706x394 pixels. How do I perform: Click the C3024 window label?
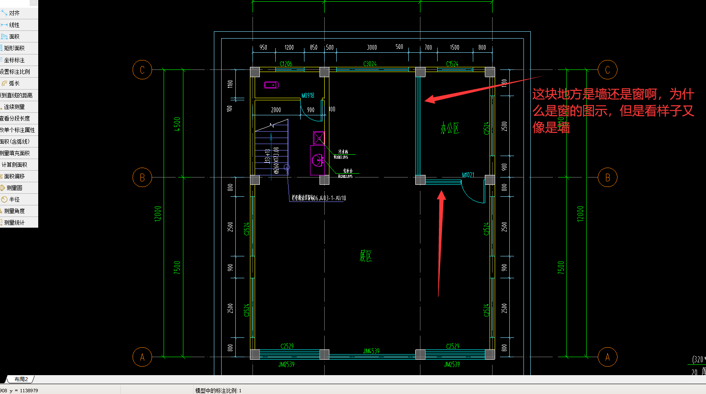point(370,63)
